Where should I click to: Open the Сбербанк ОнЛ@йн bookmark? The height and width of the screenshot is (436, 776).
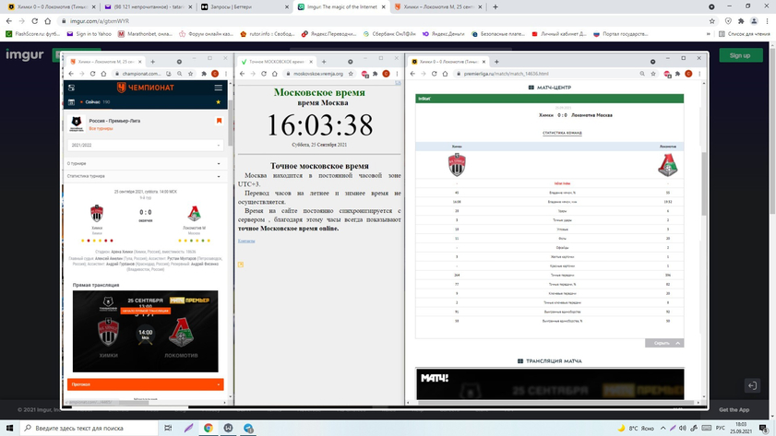coord(389,34)
